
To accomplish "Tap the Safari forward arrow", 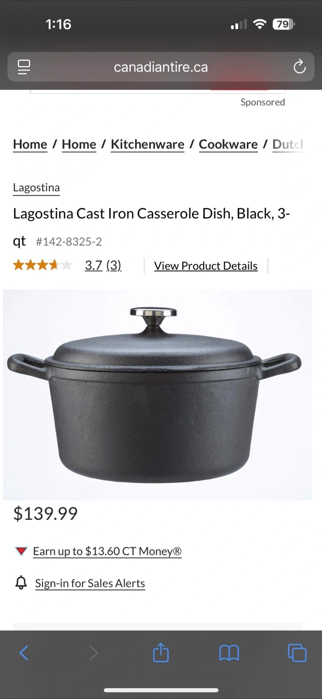I will (x=93, y=653).
